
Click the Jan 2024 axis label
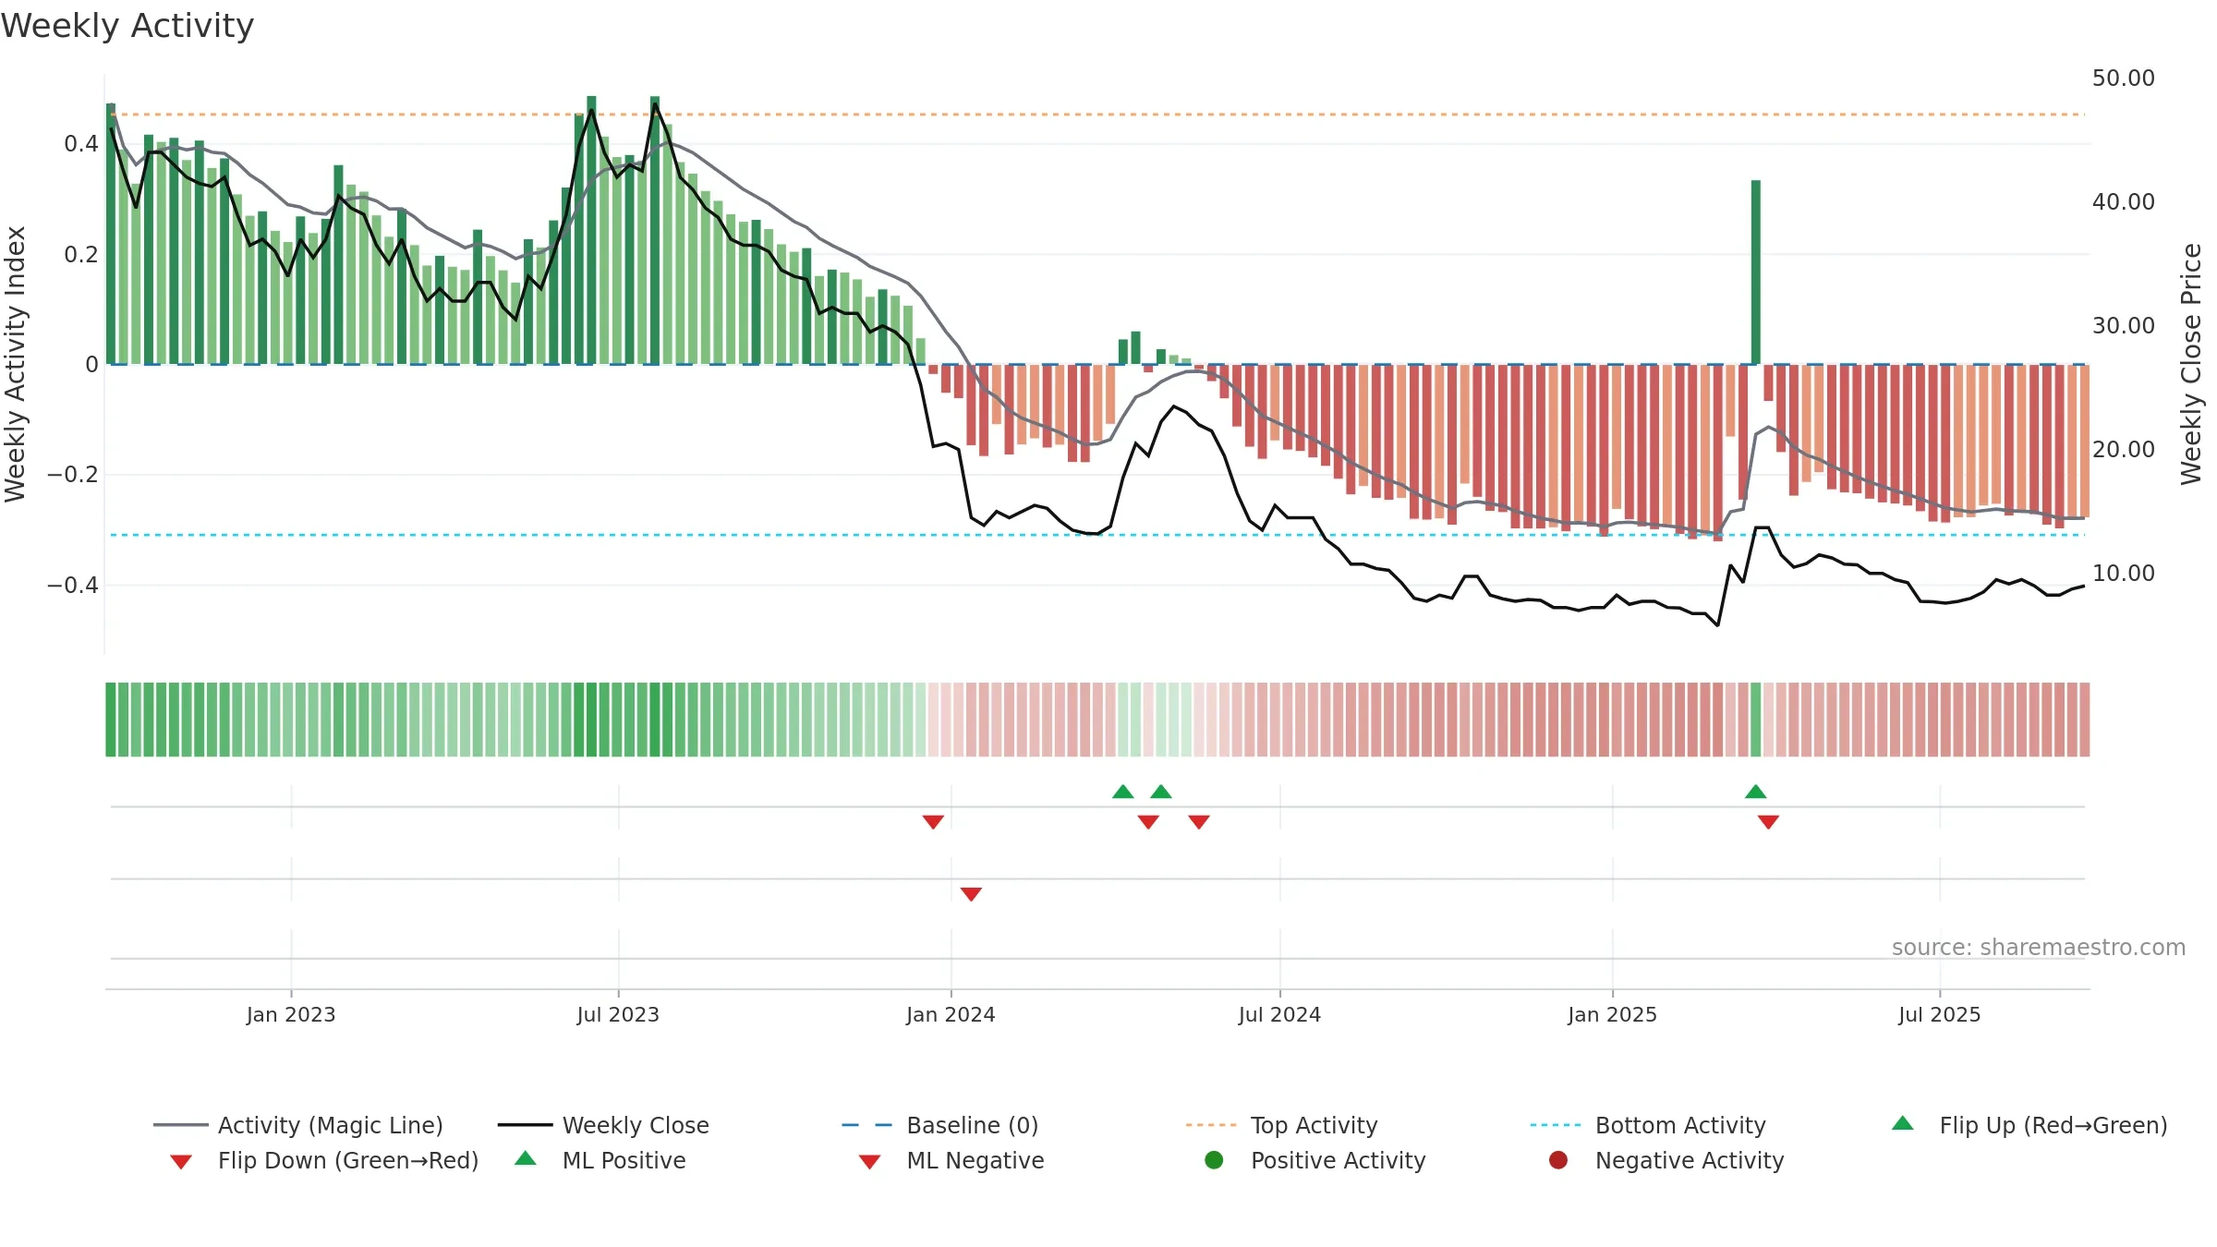[x=951, y=1015]
